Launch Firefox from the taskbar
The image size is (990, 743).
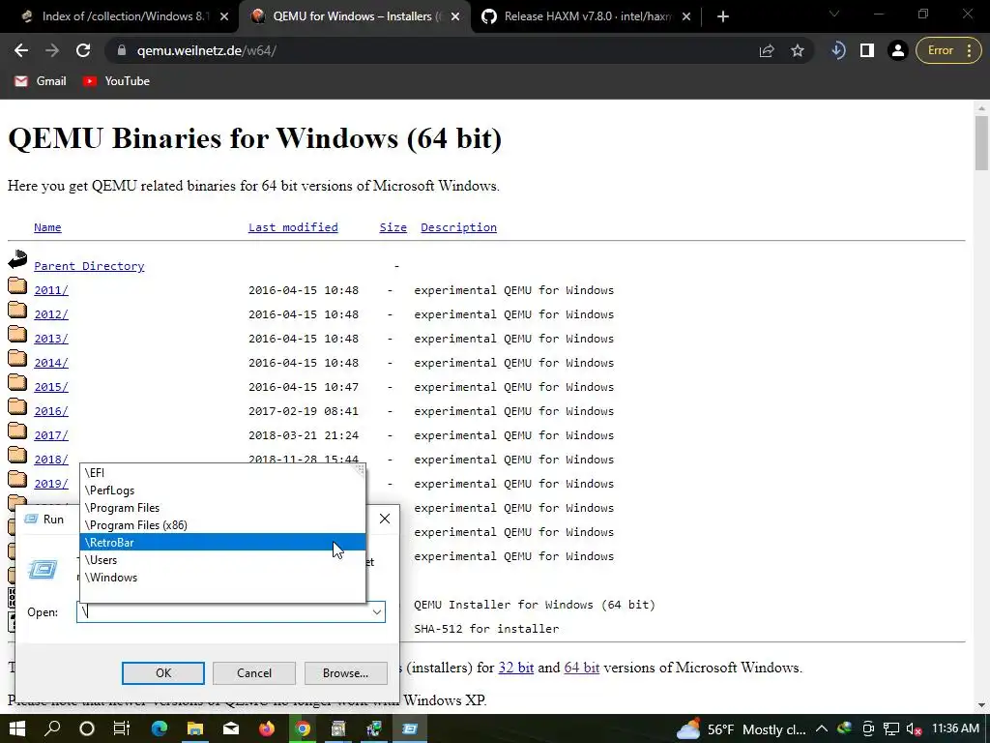tap(267, 729)
